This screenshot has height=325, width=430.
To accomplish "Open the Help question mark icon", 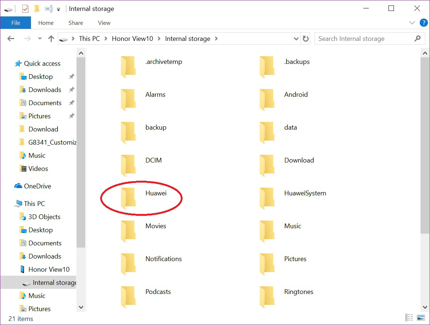I will coord(423,23).
